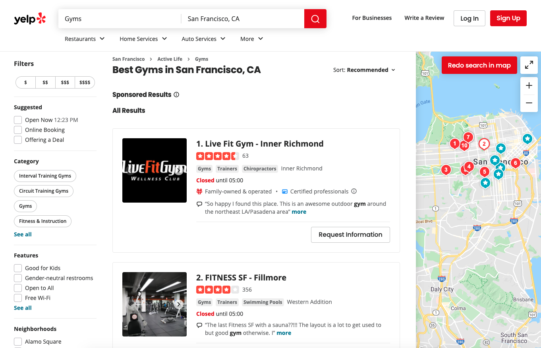
Task: Click the red search magnifier icon
Action: [x=315, y=18]
